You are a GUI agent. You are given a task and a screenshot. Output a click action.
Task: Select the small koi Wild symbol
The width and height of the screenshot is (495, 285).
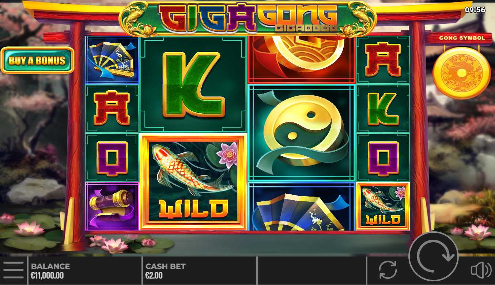(383, 206)
